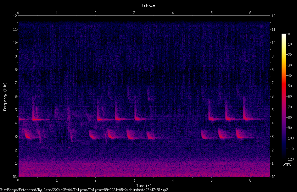Click the dBFS label under color bar
The height and width of the screenshot is (192, 297).
[287, 165]
